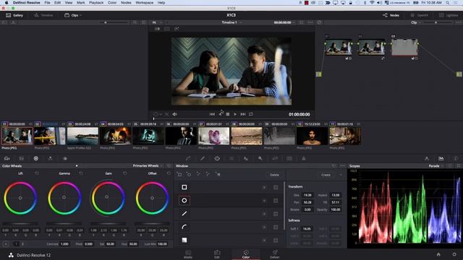Adjust the Lift master wheel slider
Viewport: 463px width, 260px height.
(x=20, y=223)
